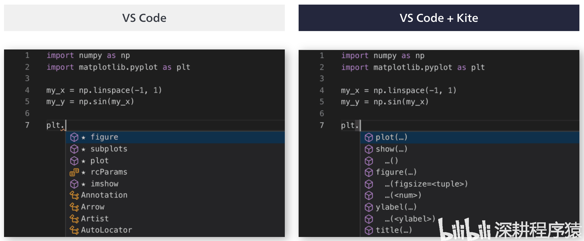Pick the figure(…) suggestion in Kite list

tap(396, 172)
